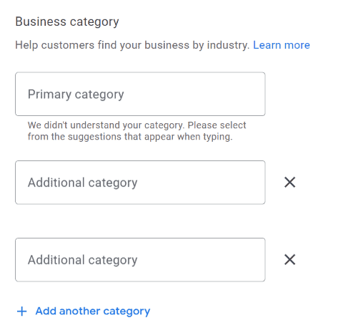Click the X icon next to lower Additional category
Image resolution: width=348 pixels, height=328 pixels.
tap(289, 259)
